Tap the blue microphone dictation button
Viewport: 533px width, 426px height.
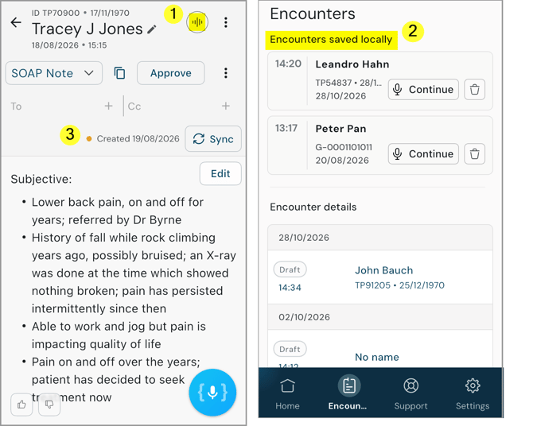[212, 393]
